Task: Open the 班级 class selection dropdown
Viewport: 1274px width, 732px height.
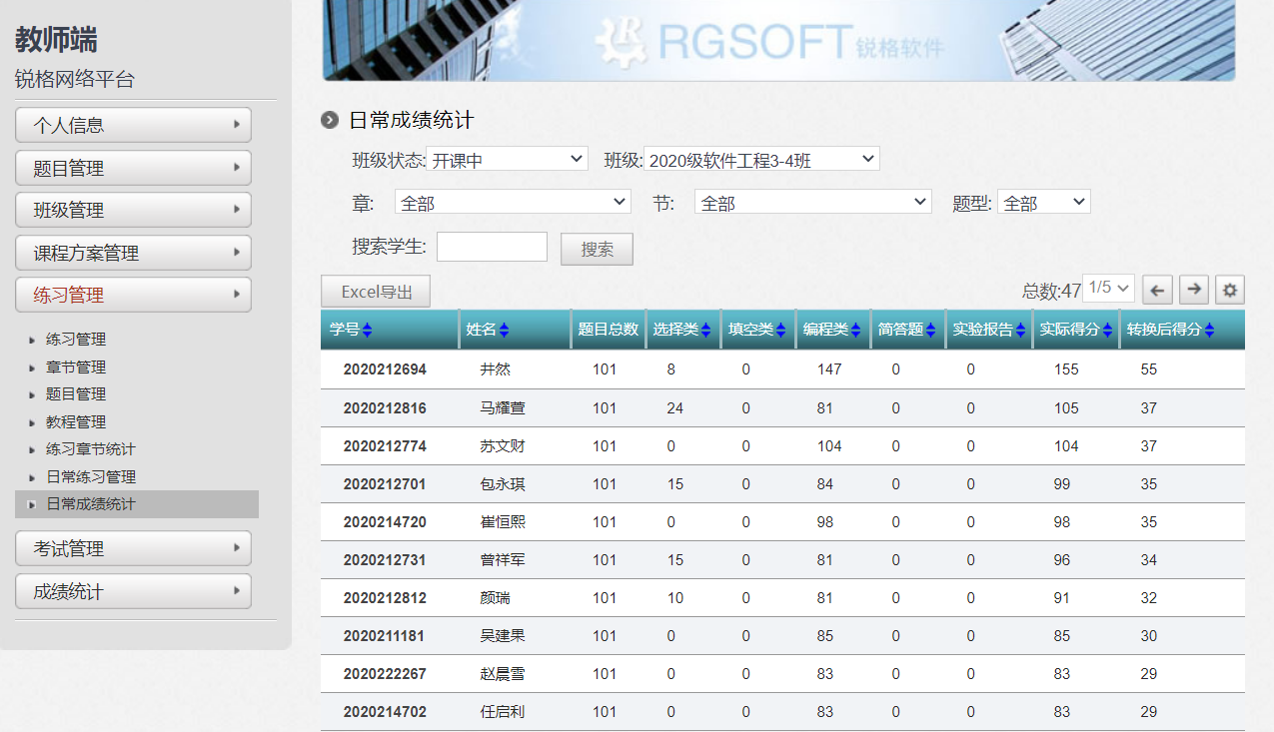Action: pos(761,159)
